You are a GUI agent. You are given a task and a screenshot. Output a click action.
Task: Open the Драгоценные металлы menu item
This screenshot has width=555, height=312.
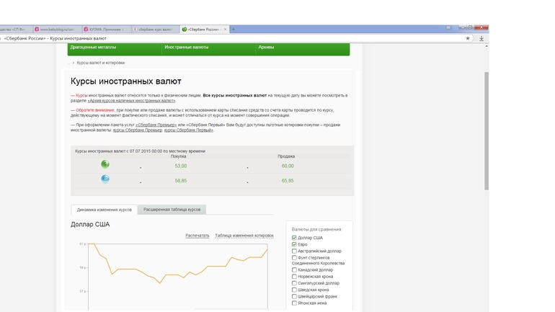(x=93, y=48)
